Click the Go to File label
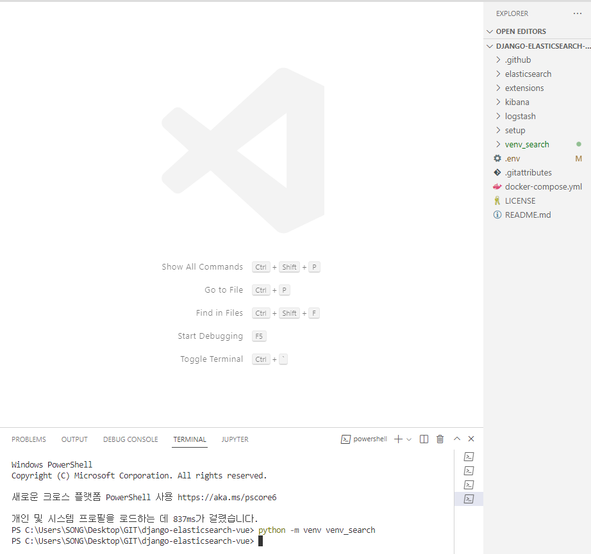Viewport: 591px width, 554px height. point(224,290)
